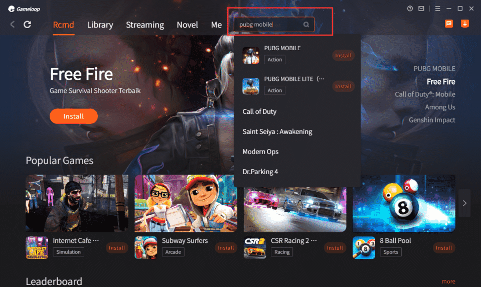Install PUBG MOBILE LITE from search results
Screen dimensions: 481x287
343,87
